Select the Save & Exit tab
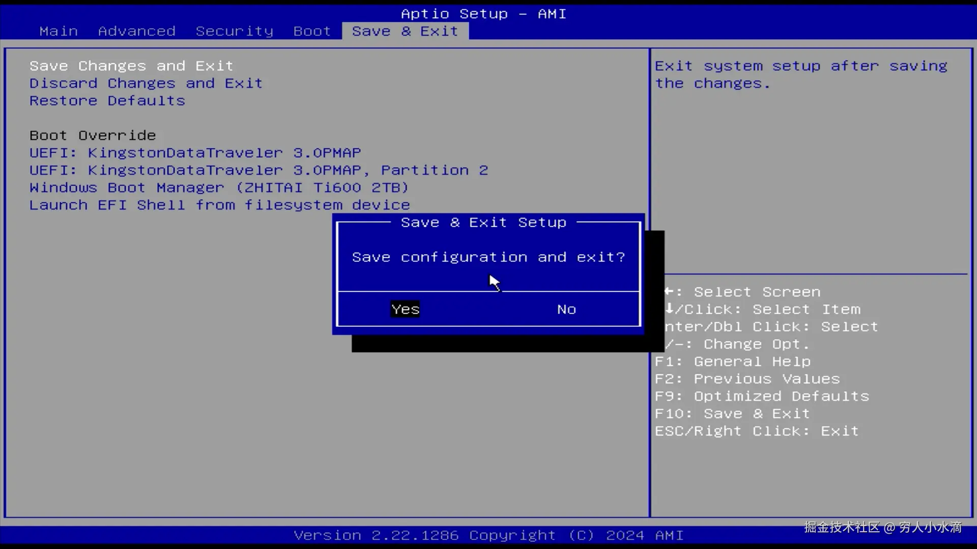 click(405, 31)
